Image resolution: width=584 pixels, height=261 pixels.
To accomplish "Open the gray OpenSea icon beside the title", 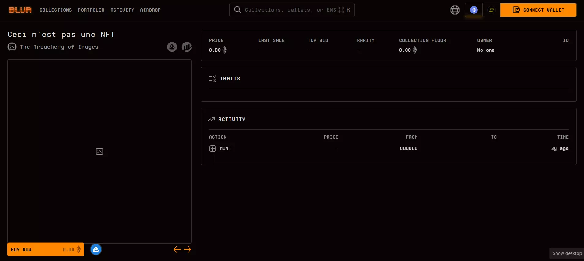I will (x=172, y=47).
